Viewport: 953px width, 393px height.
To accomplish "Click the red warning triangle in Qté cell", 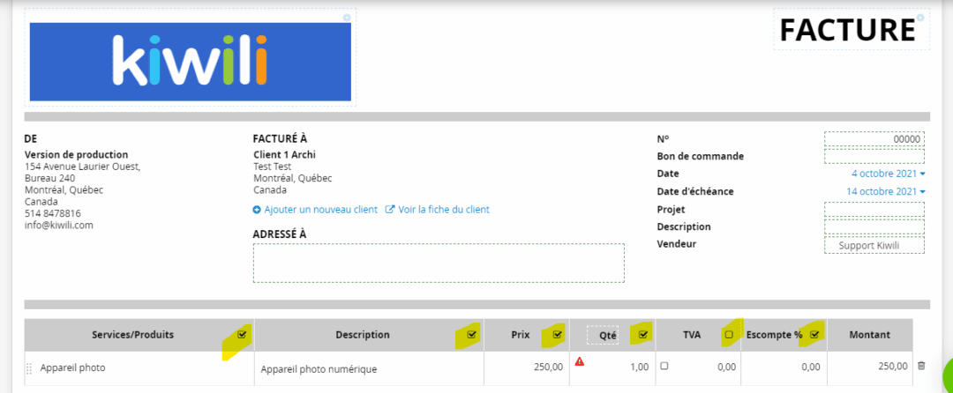I will (x=579, y=361).
